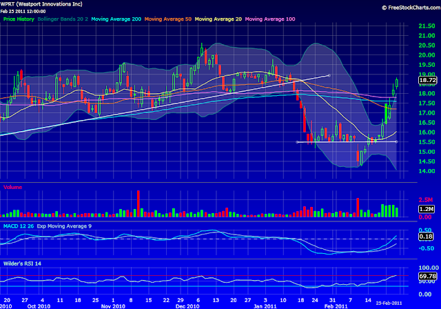The height and width of the screenshot is (309, 441).
Task: Click the 'Bollinger Bands 20 2' legend label
Action: point(63,19)
